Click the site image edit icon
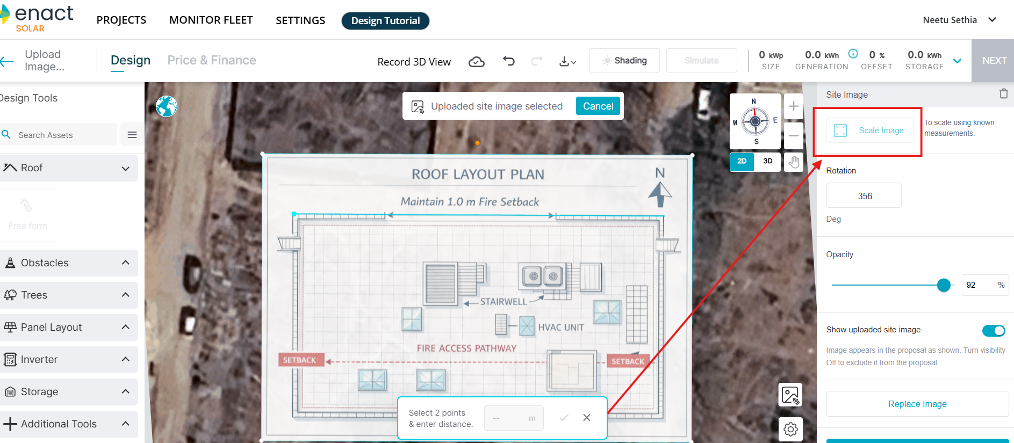 790,396
